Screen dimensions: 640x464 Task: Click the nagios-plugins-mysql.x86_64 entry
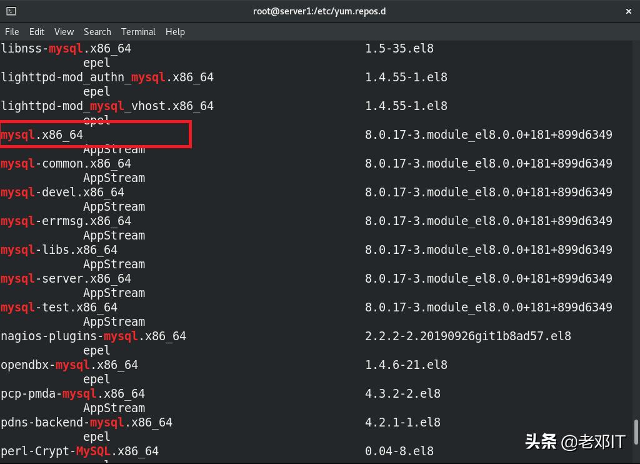tap(92, 336)
